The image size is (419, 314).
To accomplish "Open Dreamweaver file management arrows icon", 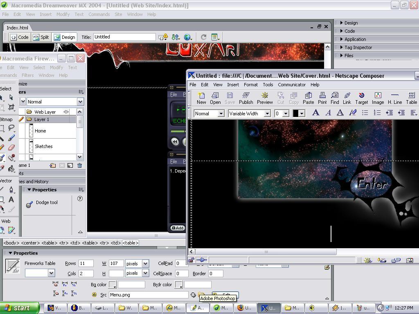I will pos(176,37).
